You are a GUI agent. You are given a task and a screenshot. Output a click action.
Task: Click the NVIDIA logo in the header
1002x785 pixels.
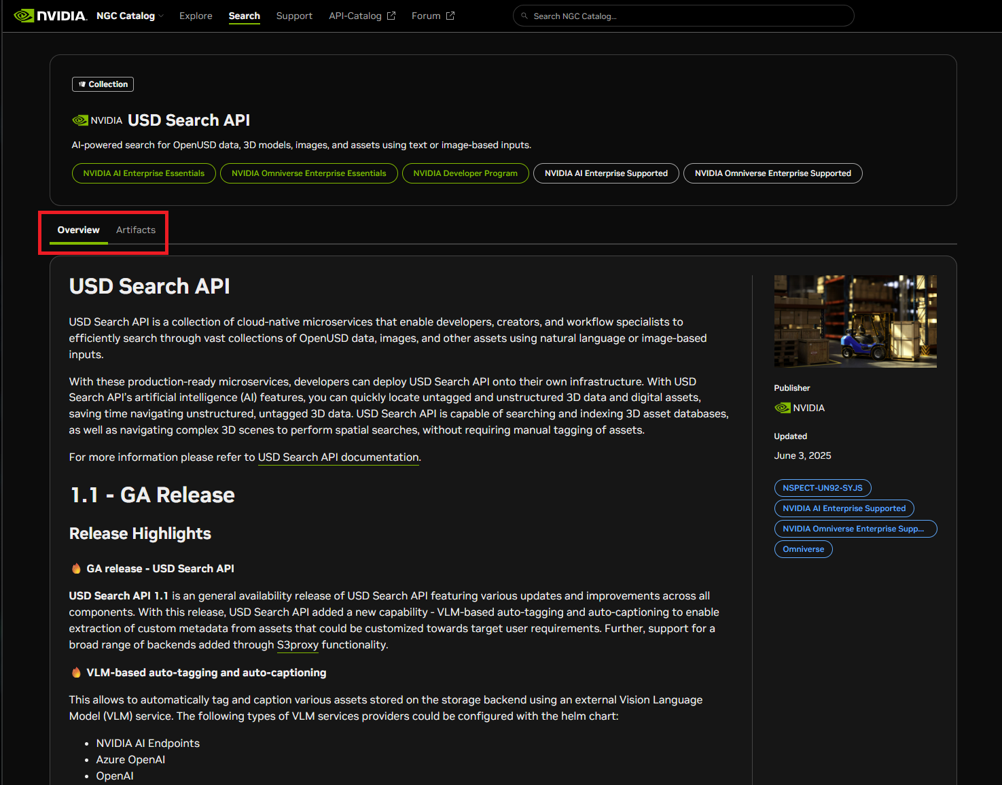[50, 16]
